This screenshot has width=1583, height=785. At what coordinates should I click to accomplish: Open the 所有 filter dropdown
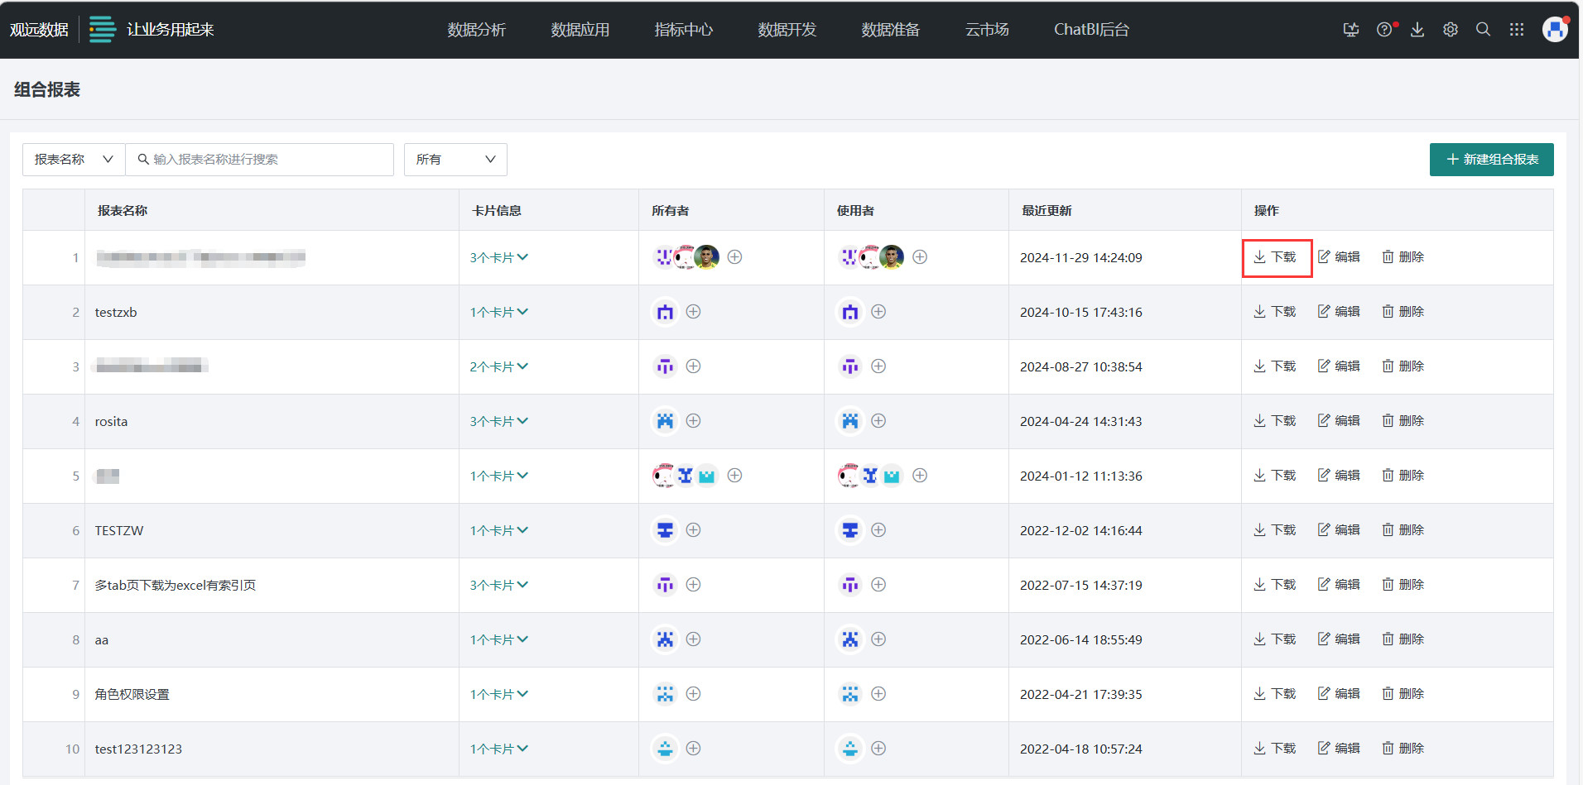(x=455, y=159)
